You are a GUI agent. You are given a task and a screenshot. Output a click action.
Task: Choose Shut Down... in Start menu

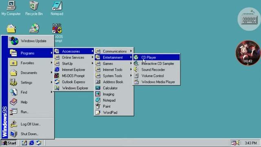(31, 134)
